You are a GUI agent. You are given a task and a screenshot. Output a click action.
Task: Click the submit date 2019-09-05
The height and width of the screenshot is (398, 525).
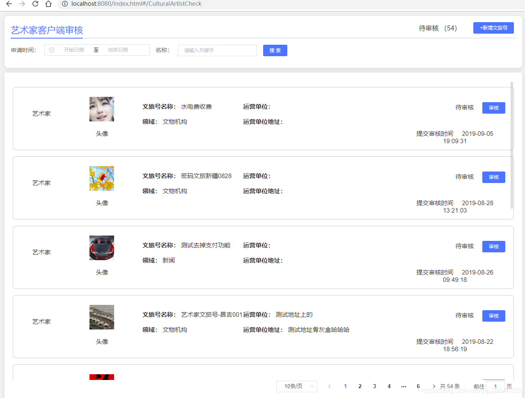click(x=477, y=134)
